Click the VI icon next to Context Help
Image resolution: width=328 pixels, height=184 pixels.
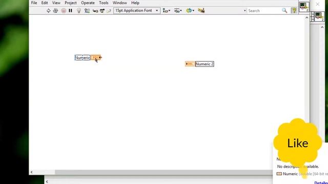pyautogui.click(x=304, y=7)
